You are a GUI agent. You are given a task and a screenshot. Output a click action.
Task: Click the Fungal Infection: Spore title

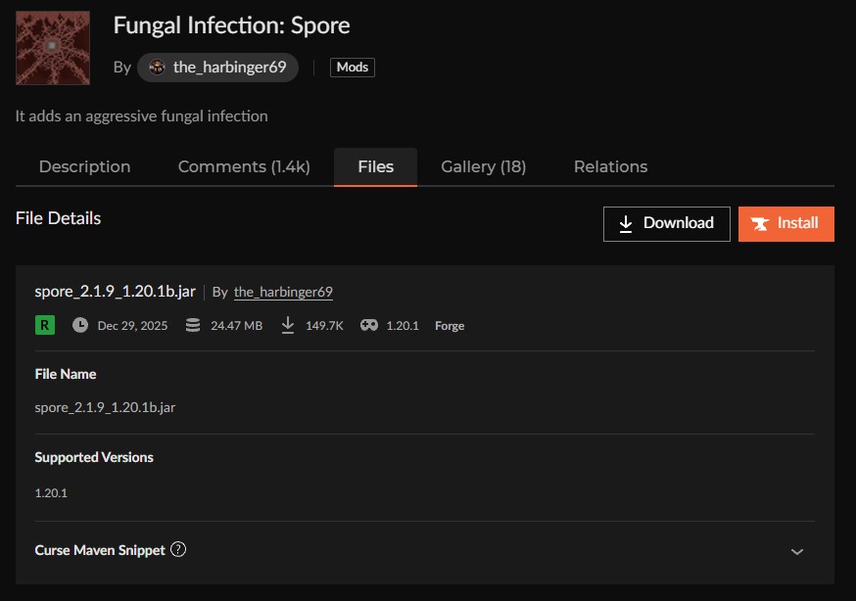231,25
